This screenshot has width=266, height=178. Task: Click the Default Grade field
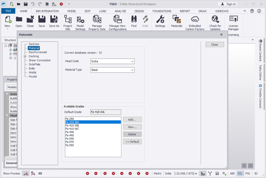click(x=106, y=112)
